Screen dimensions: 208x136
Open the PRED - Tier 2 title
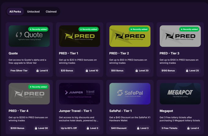click(x=119, y=53)
